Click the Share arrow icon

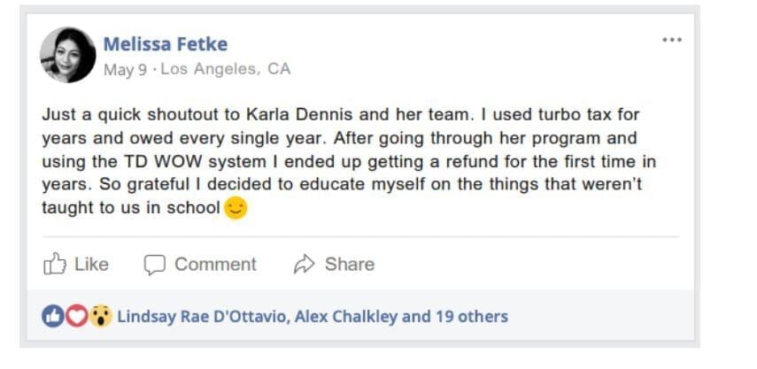[x=305, y=264]
